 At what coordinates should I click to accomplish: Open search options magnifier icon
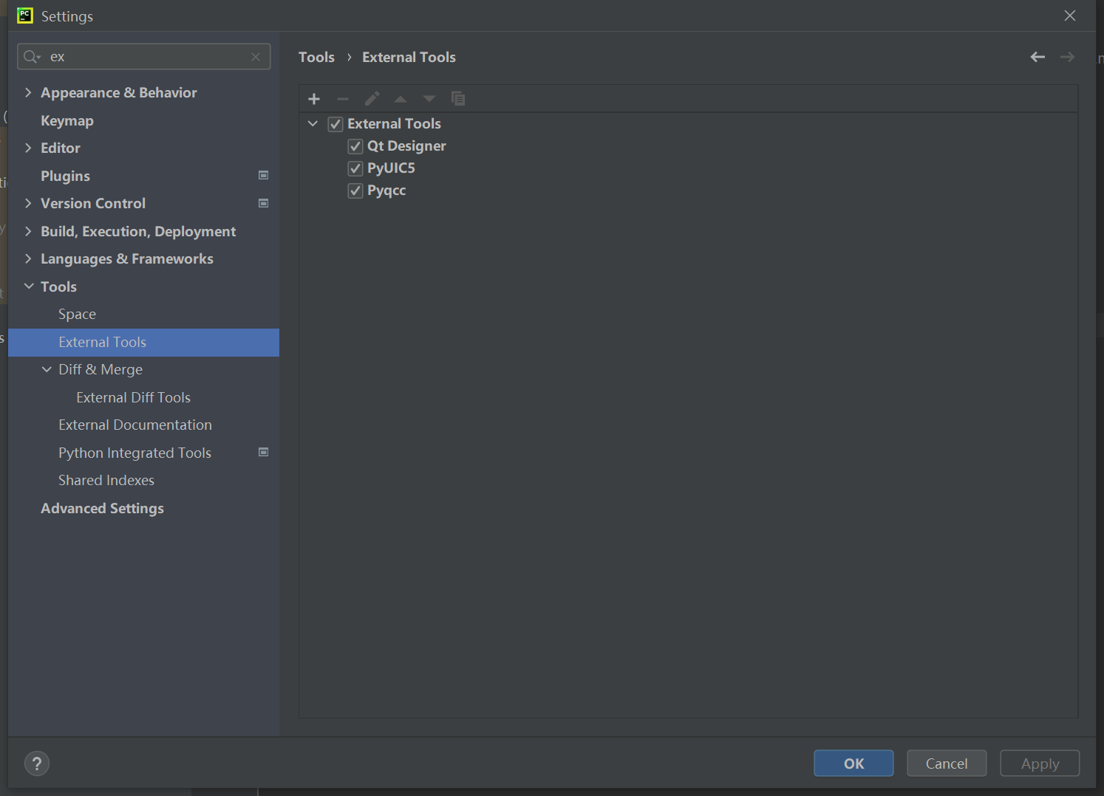[x=32, y=57]
